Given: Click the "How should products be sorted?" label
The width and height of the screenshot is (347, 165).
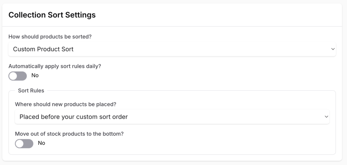Looking at the screenshot, I should click(50, 37).
